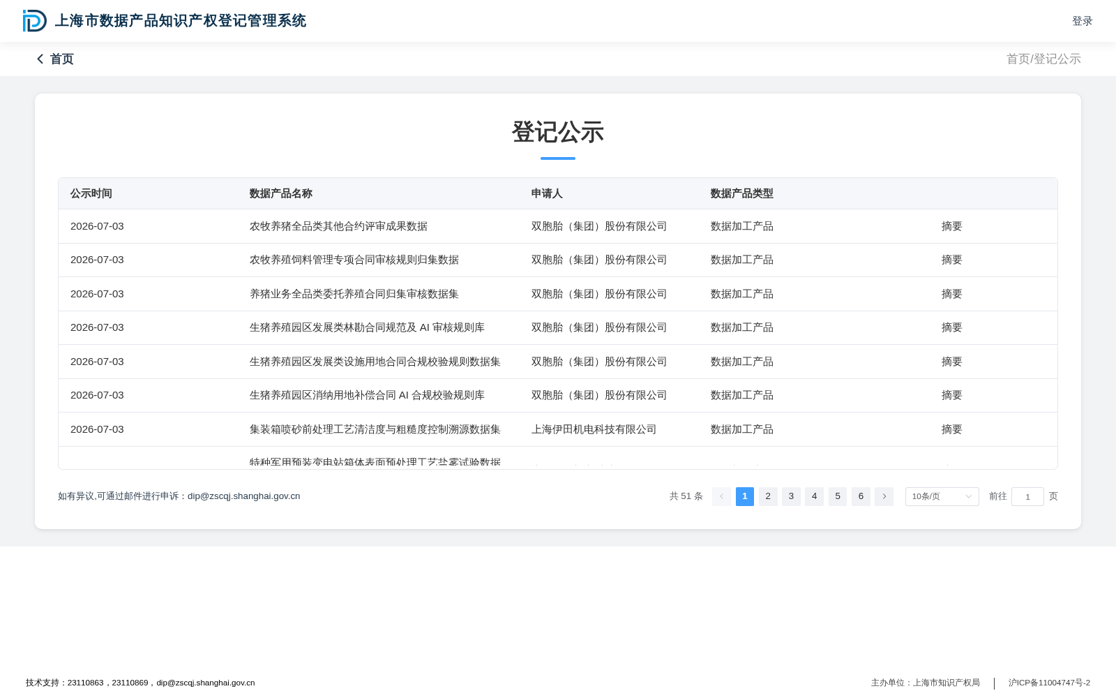Select page 3 in pagination

[x=791, y=496]
